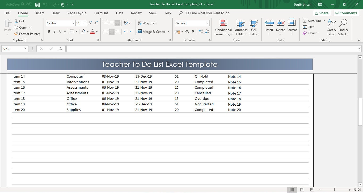Open Conditional Formatting

coord(223,27)
